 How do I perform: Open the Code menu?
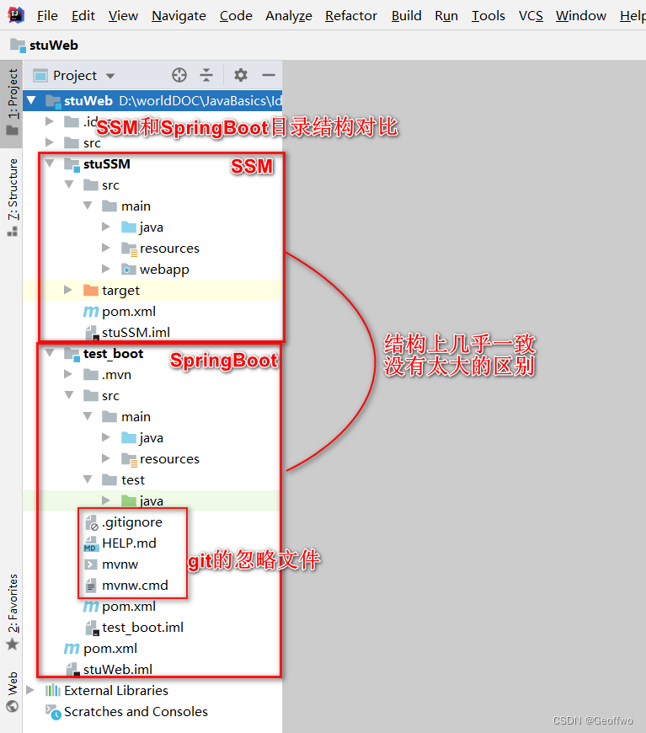(236, 16)
